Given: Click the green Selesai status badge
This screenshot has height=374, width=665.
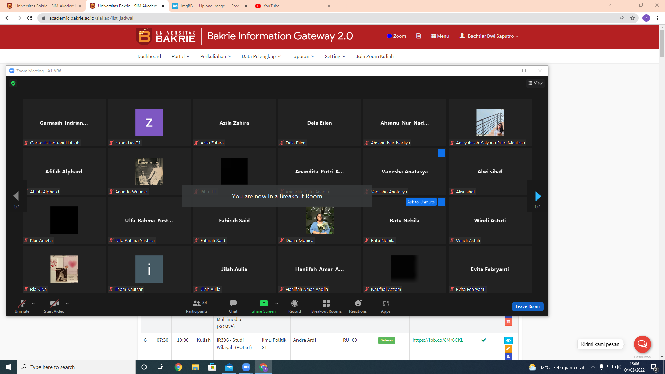Looking at the screenshot, I should click(387, 340).
